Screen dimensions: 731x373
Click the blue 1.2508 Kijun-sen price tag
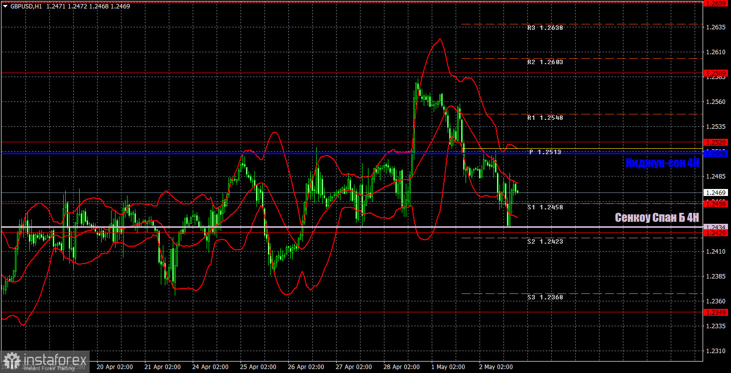click(x=717, y=154)
